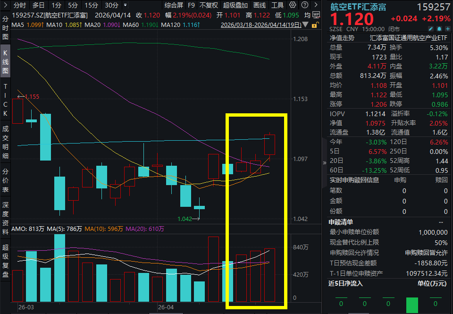Screen dimensions: 453x314
Task: Toggle the 均 average price line
Action: pyautogui.click(x=308, y=14)
